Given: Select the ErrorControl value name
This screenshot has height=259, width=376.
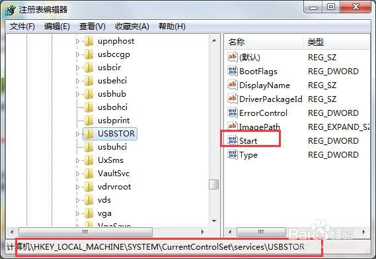Looking at the screenshot, I should [263, 113].
